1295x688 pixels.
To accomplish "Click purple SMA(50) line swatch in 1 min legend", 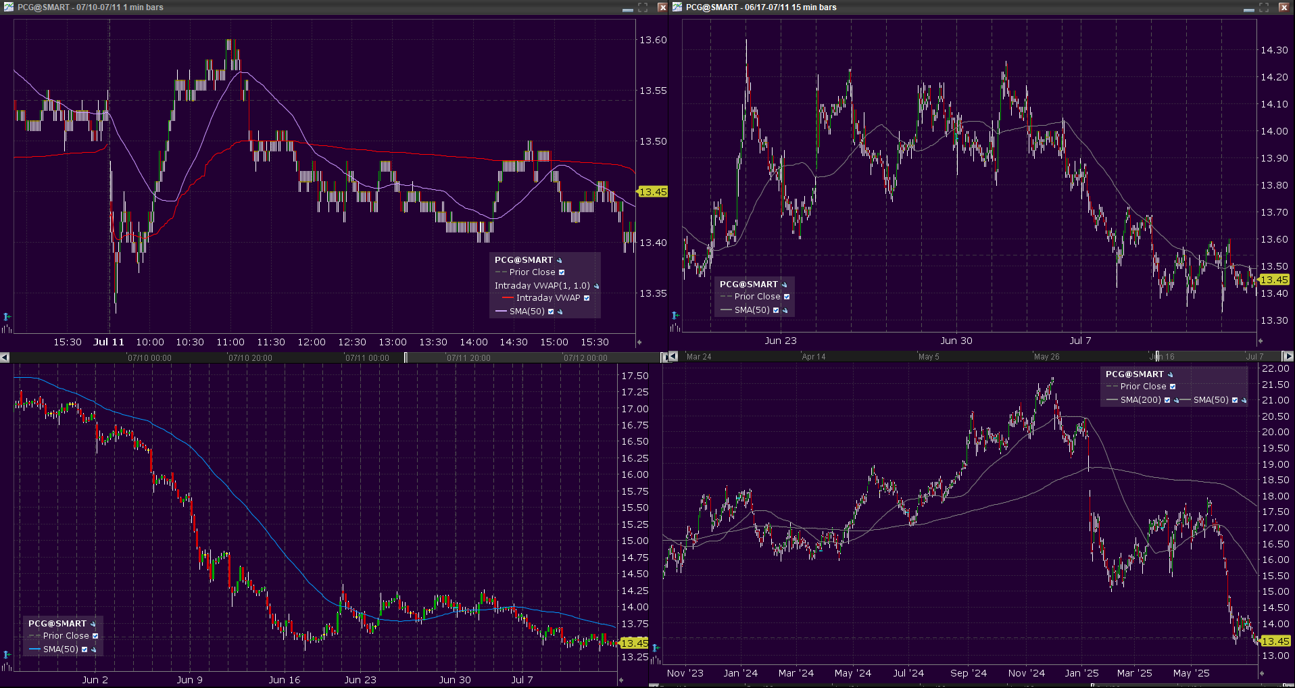I will pos(501,312).
